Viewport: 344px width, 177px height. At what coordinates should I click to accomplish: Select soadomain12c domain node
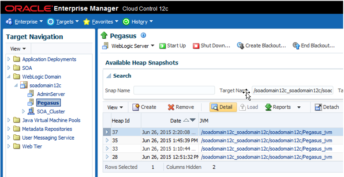pyautogui.click(x=45, y=86)
